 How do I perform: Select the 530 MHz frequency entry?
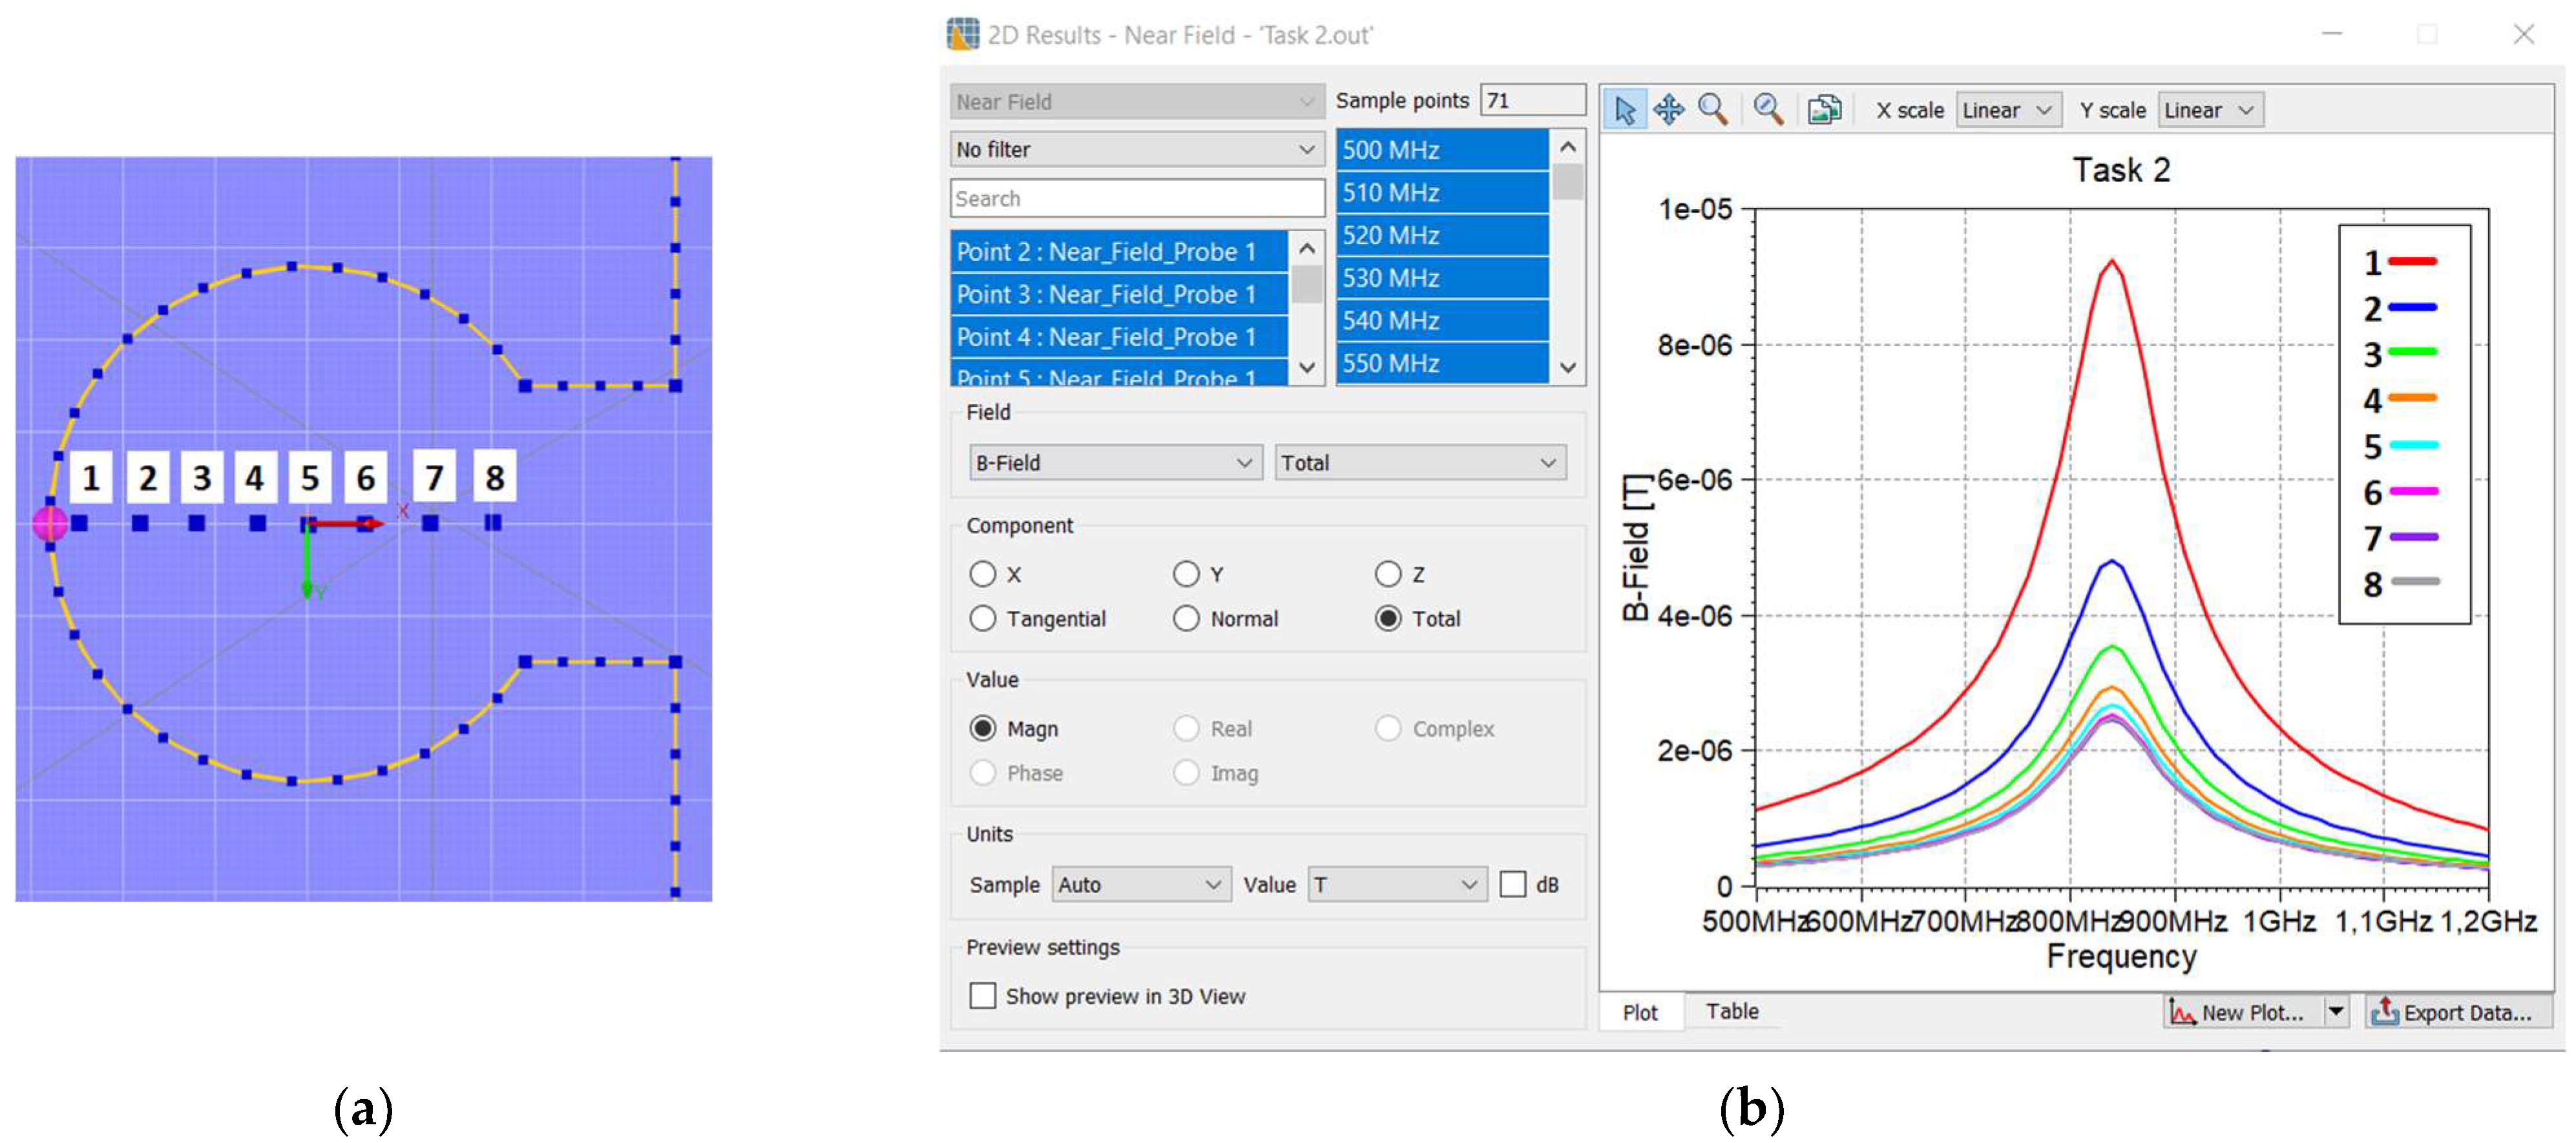click(x=1442, y=278)
